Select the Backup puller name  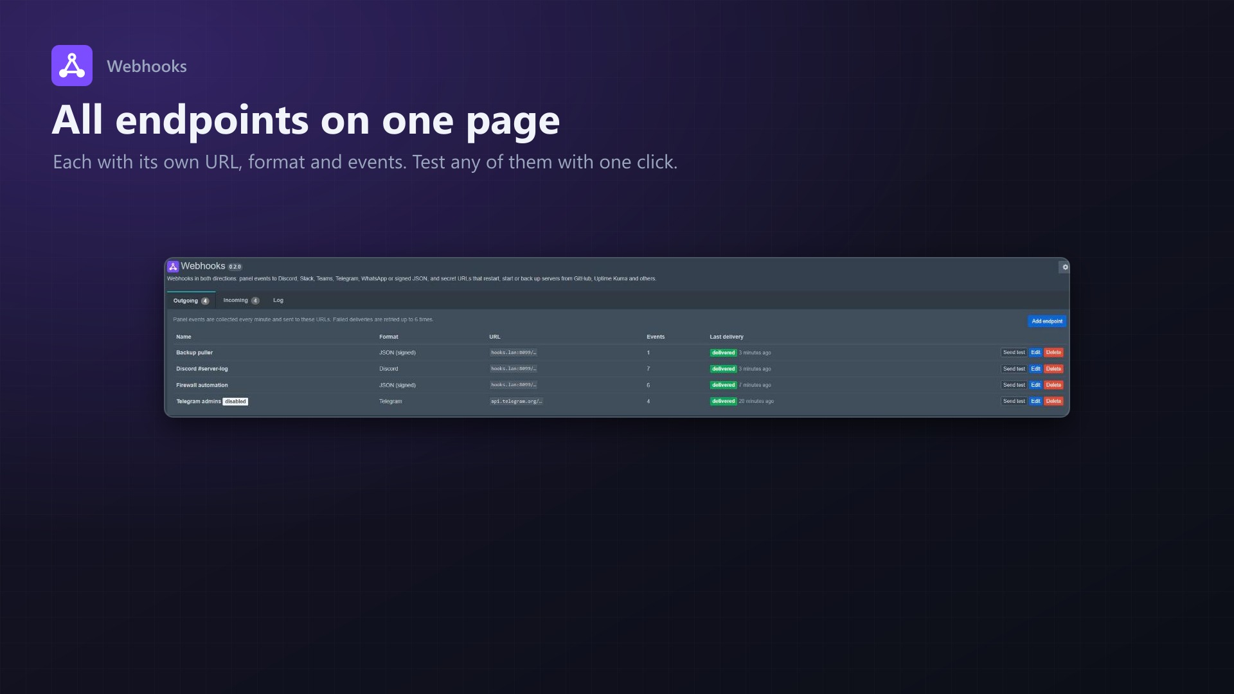(x=194, y=353)
